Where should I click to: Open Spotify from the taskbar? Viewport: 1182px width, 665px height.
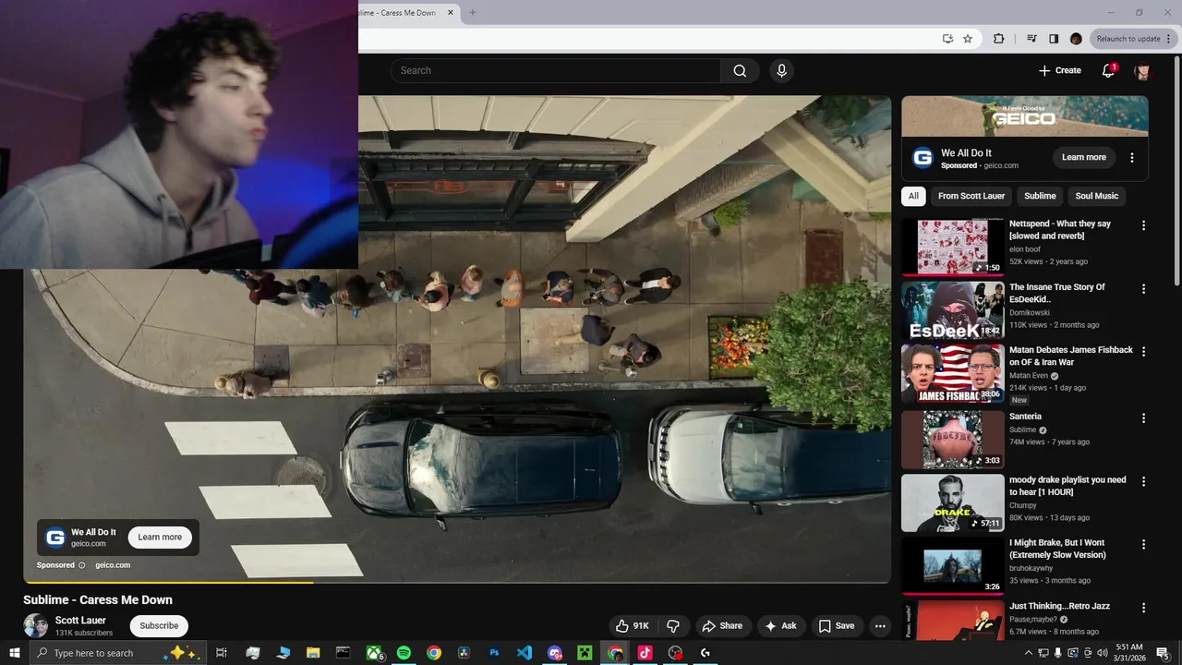[404, 653]
